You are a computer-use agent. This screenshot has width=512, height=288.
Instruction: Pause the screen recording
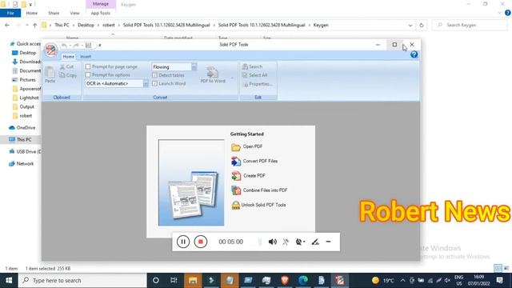pos(183,242)
